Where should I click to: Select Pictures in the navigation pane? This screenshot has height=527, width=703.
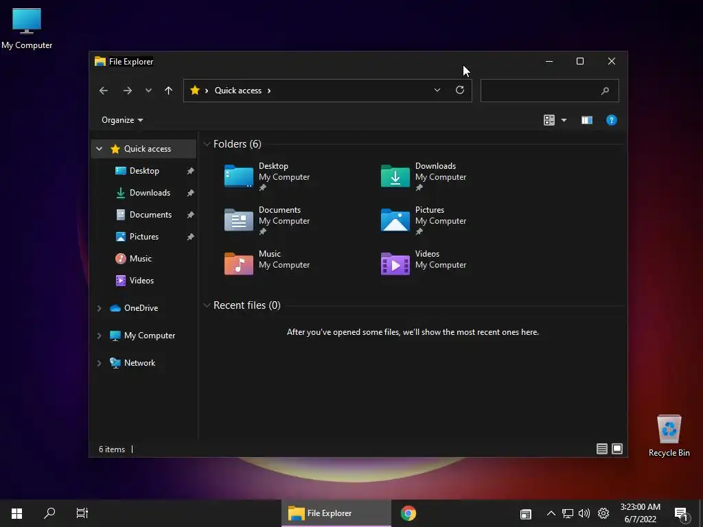(144, 237)
